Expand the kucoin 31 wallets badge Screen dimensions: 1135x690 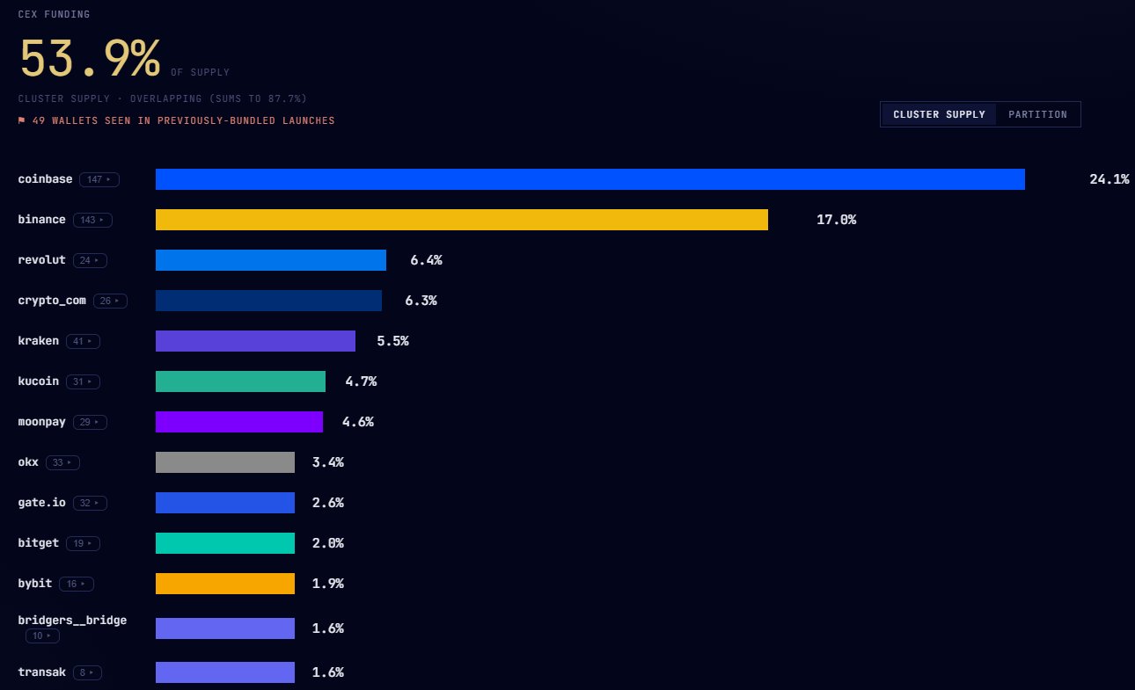tap(84, 381)
